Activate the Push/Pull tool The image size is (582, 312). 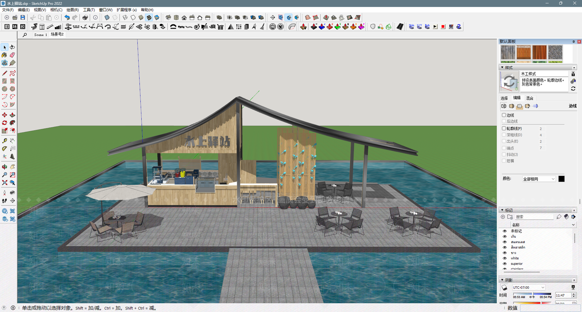click(x=12, y=115)
